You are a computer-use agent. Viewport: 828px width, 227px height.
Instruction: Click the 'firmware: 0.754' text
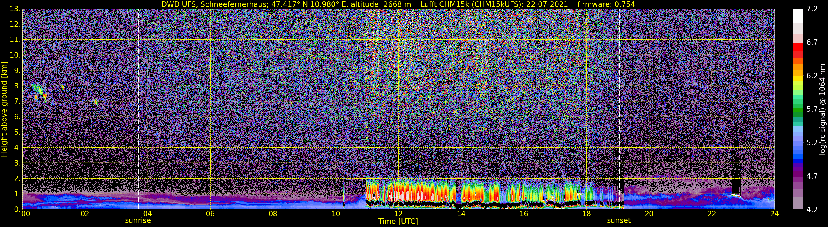pos(606,4)
